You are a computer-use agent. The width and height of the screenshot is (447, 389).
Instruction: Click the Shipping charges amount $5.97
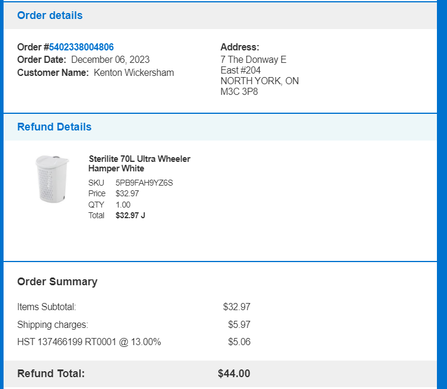pos(239,324)
